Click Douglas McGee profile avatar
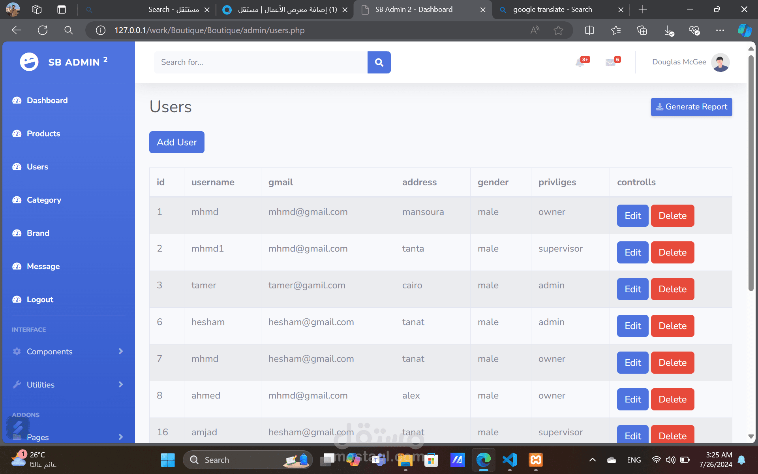 click(x=720, y=62)
